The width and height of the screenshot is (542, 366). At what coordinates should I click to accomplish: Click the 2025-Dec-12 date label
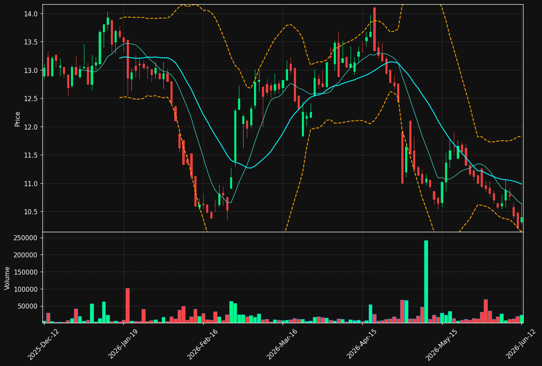tap(43, 344)
